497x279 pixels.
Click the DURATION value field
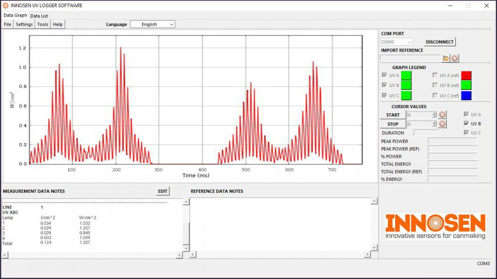[426, 133]
